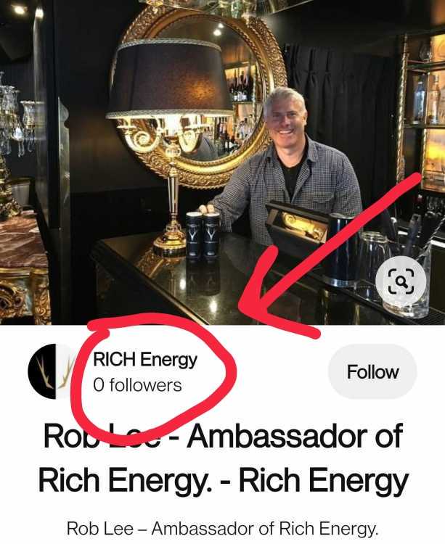The width and height of the screenshot is (445, 544).
Task: Click the bottle shelf on the right
Action: pos(424,111)
